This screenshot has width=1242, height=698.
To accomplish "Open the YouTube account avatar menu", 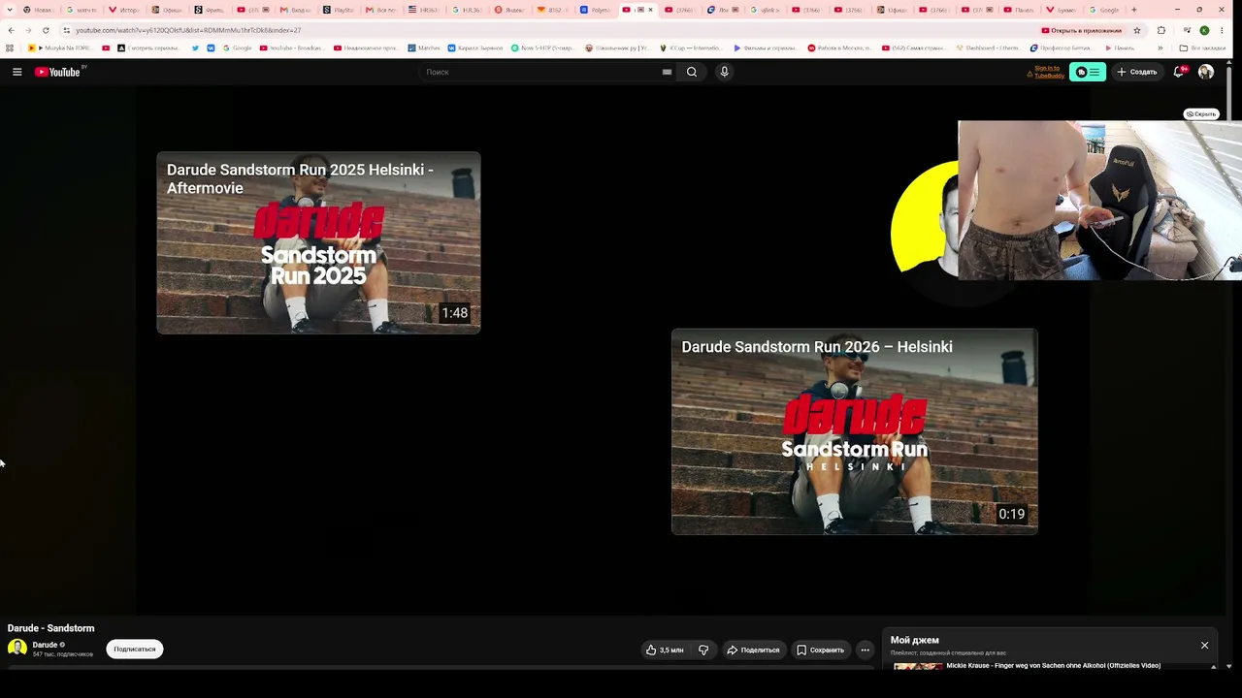I will 1206,72.
